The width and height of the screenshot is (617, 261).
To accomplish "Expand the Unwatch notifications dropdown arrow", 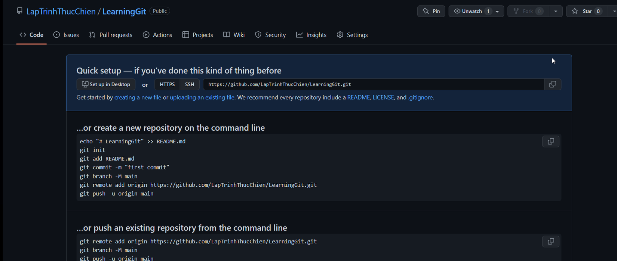I will [497, 12].
